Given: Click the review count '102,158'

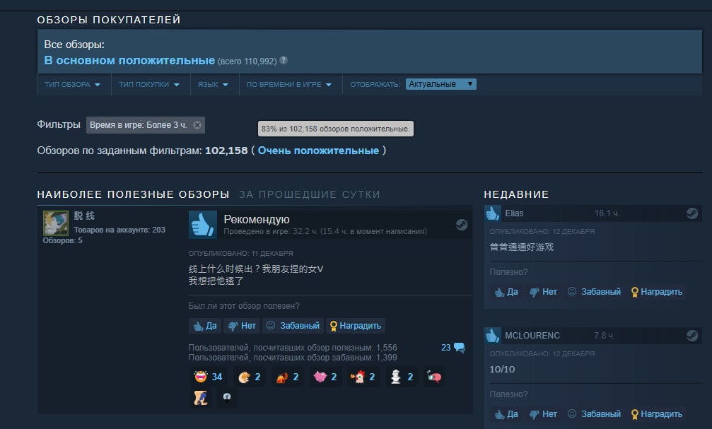Looking at the screenshot, I should pos(226,151).
